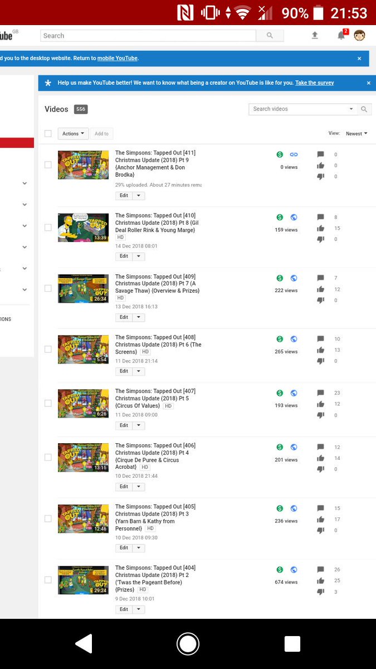The width and height of the screenshot is (376, 669).
Task: Click the search magnifier button in header
Action: point(270,36)
